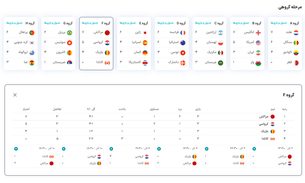Expand Group C's table and matches link
Image resolution: width=305 pixels, height=183 pixels.
[x=203, y=23]
